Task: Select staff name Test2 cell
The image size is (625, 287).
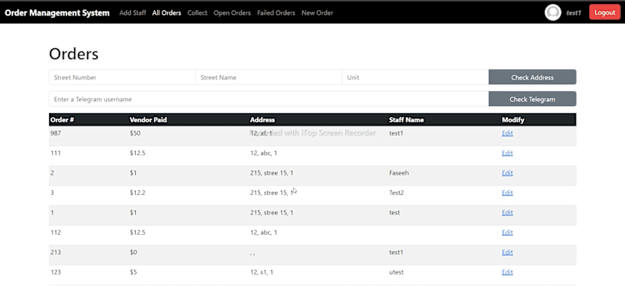Action: coord(397,193)
